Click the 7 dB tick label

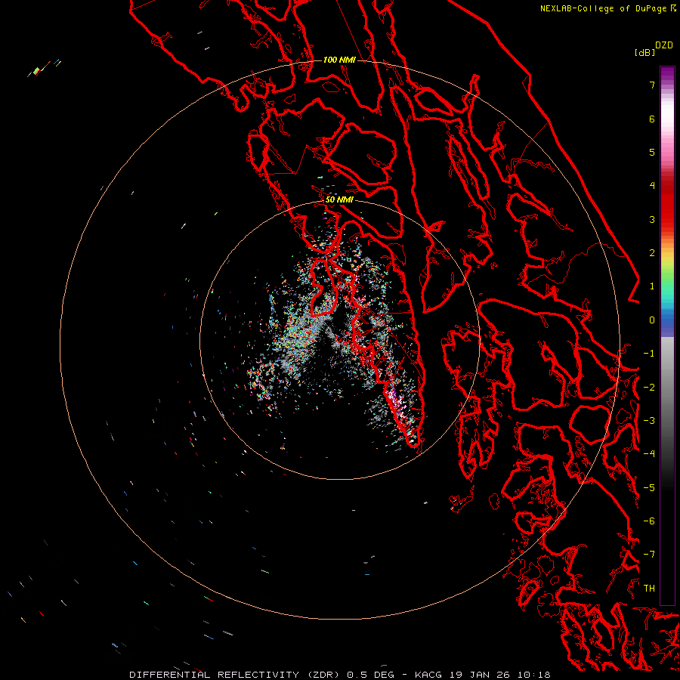[652, 85]
